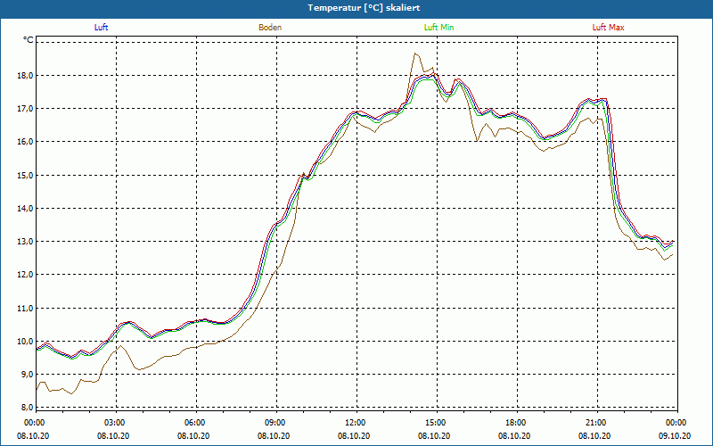Click the 11,0 y-axis value

pos(26,308)
